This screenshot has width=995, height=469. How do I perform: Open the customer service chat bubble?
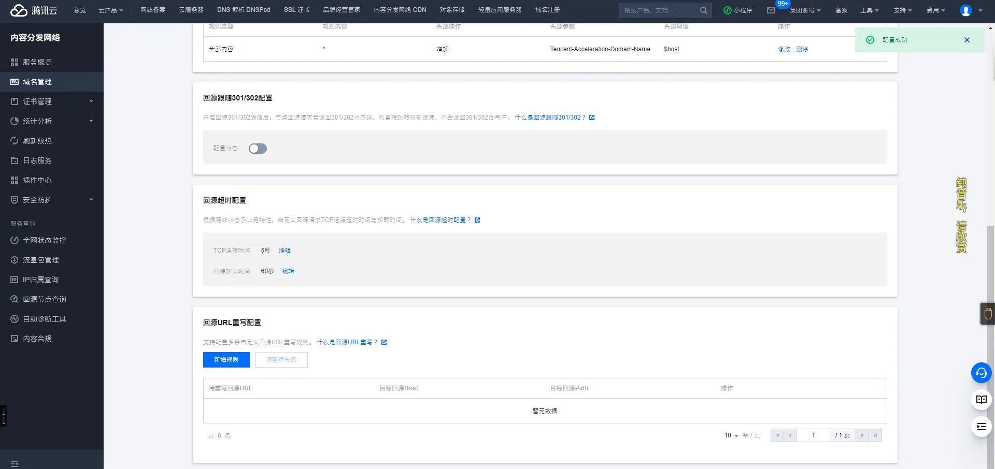pos(981,373)
